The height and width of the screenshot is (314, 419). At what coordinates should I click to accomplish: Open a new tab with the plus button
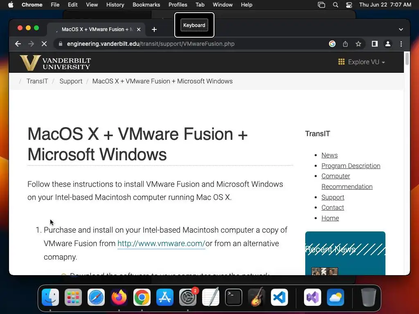pyautogui.click(x=154, y=29)
